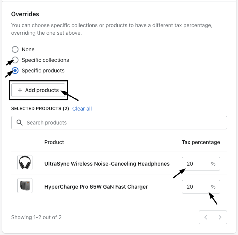This screenshot has height=235, width=238.
Task: Select the None override option
Action: [x=15, y=49]
